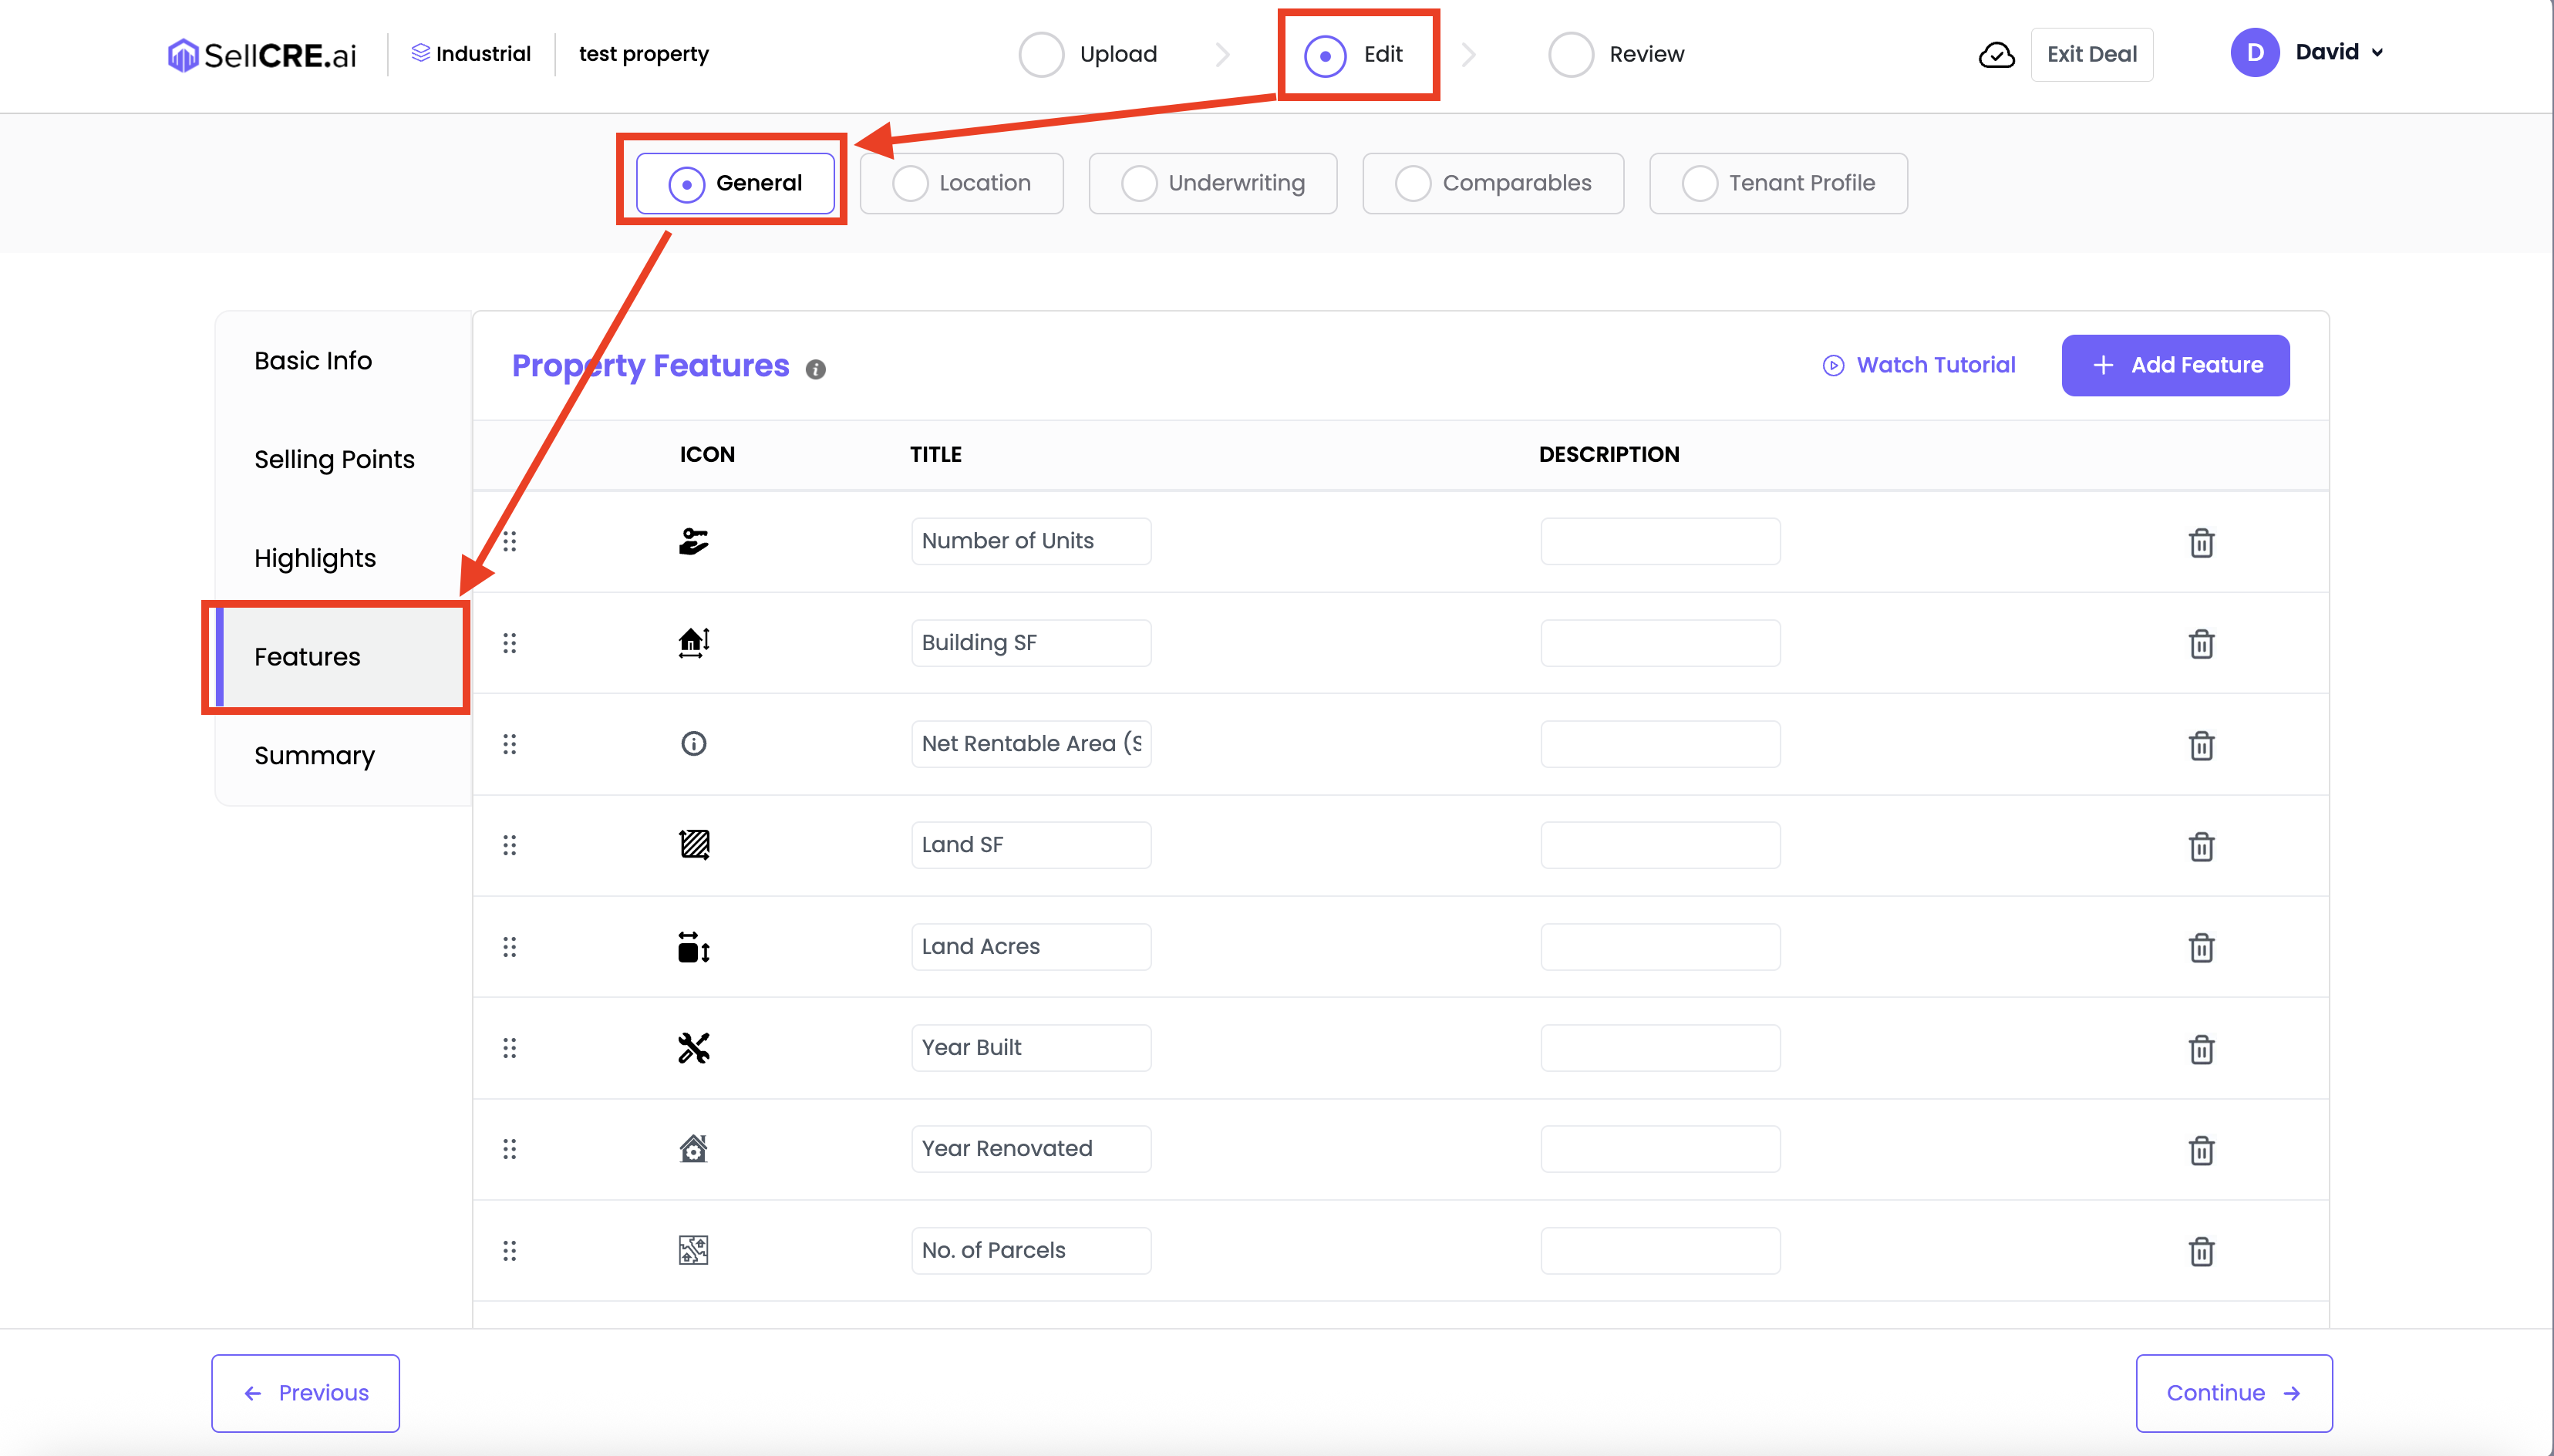
Task: Select the Review step radio
Action: (1570, 55)
